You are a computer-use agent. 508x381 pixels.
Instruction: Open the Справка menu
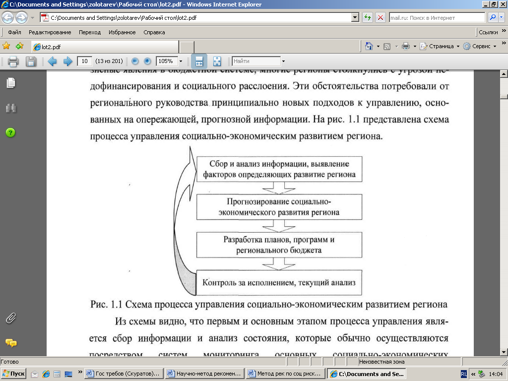click(x=154, y=32)
